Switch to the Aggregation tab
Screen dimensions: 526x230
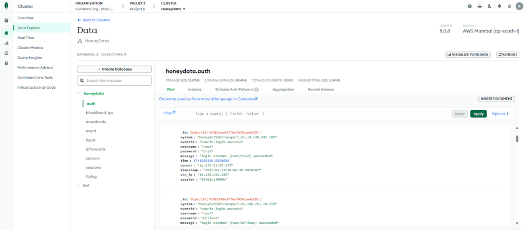coord(283,89)
